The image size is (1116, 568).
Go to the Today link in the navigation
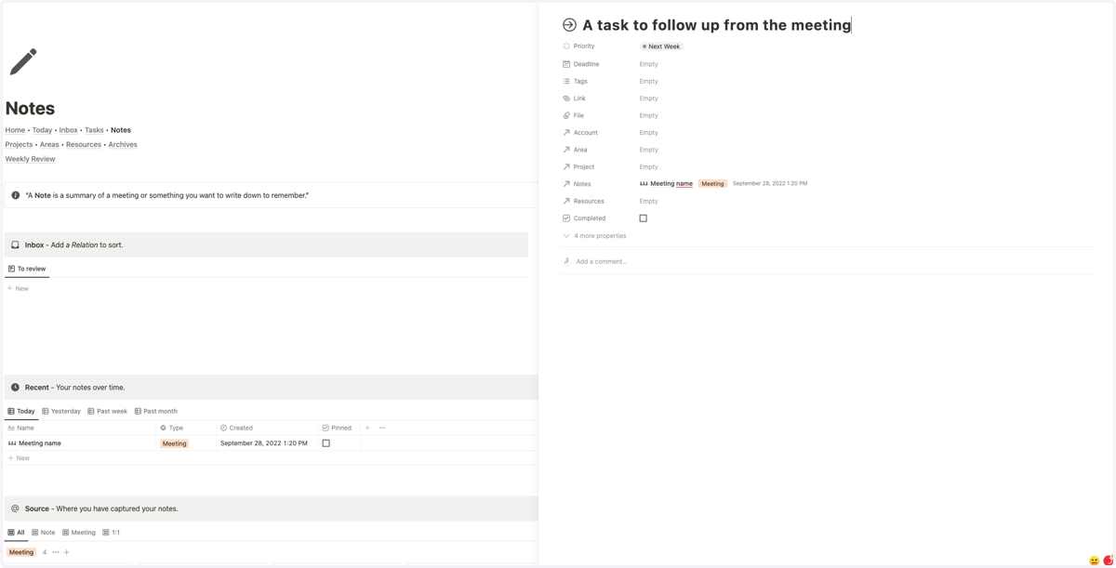click(x=42, y=130)
